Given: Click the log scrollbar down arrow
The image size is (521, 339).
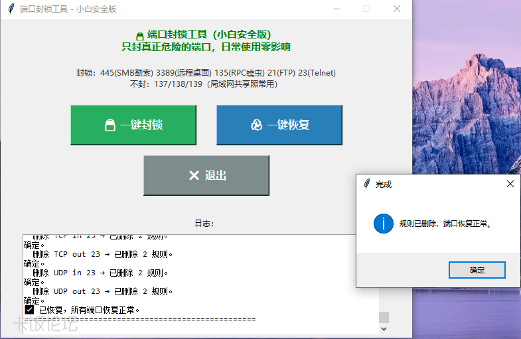Looking at the screenshot, I should point(384,329).
